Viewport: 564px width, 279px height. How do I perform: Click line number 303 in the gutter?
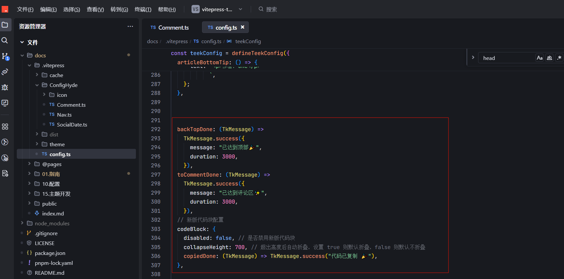coord(156,229)
